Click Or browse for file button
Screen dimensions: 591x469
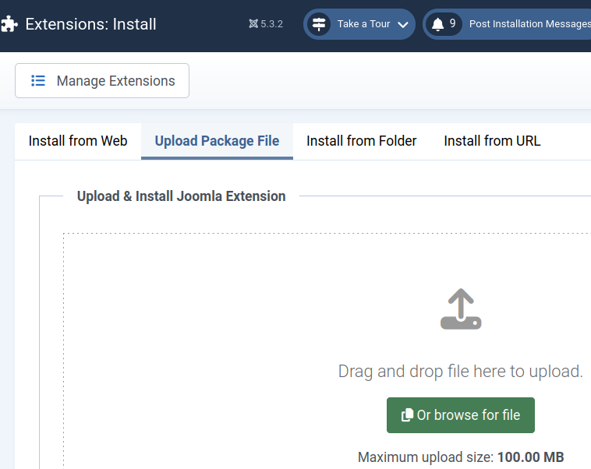[x=461, y=415]
